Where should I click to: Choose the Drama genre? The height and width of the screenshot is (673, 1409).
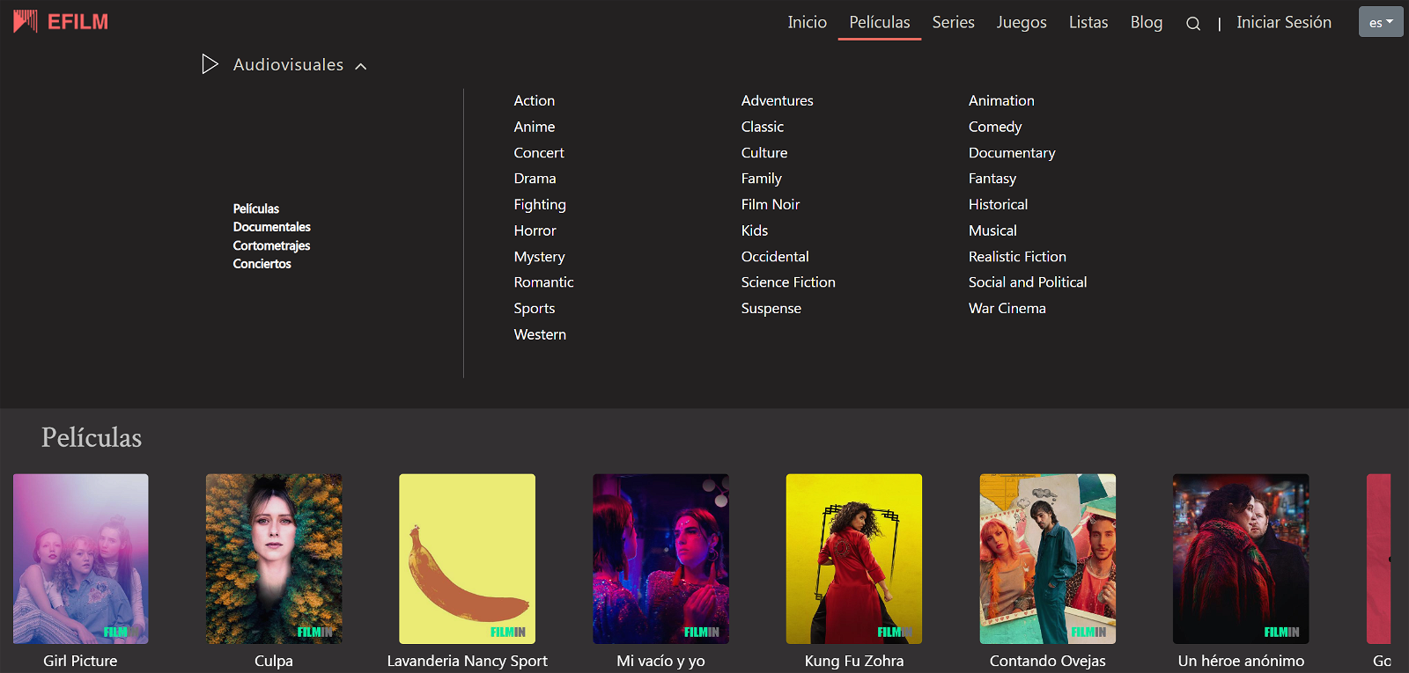point(535,178)
